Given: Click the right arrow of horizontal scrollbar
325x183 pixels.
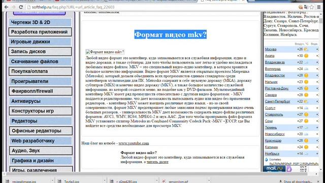Looking at the screenshot, I should coord(316,174).
